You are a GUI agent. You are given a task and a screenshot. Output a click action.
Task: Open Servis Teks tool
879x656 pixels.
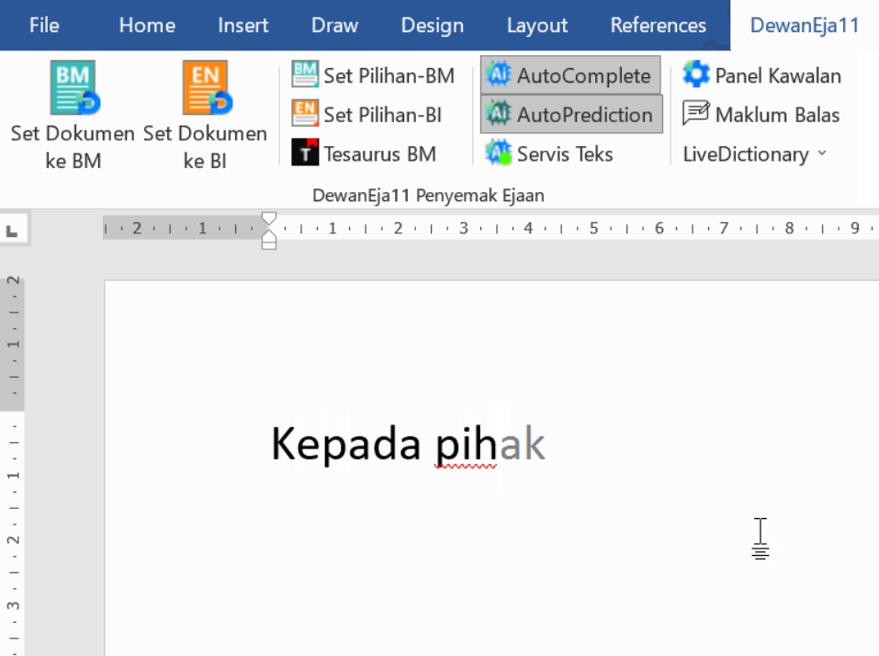pos(549,153)
